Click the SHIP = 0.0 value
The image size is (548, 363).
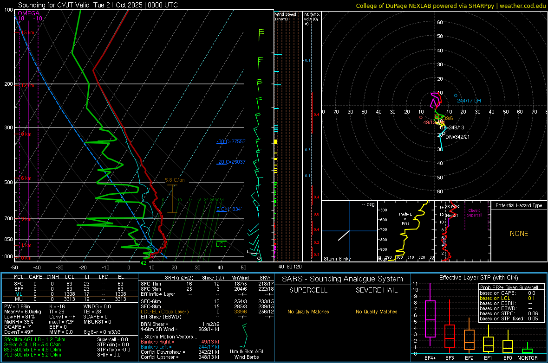coord(109,355)
